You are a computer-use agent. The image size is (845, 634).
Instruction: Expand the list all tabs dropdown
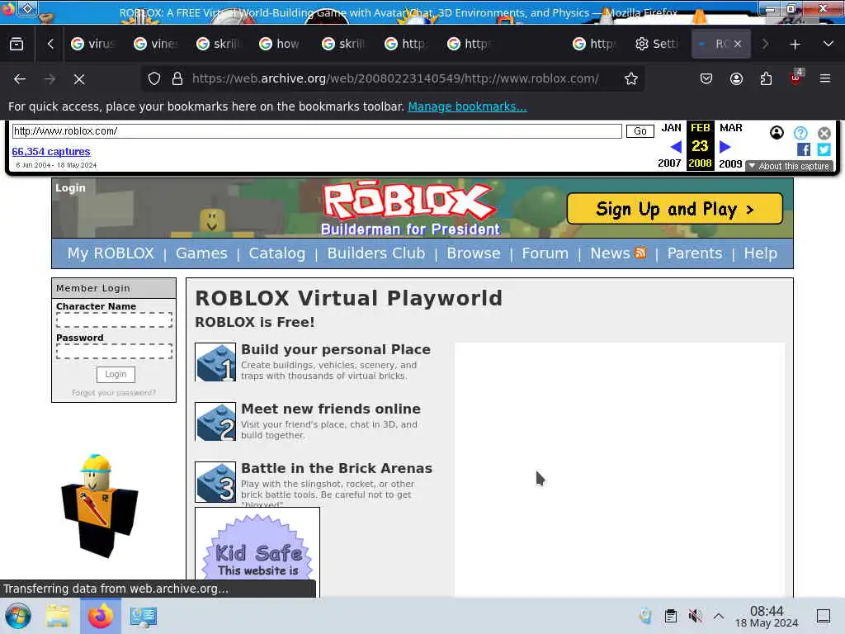pos(828,45)
